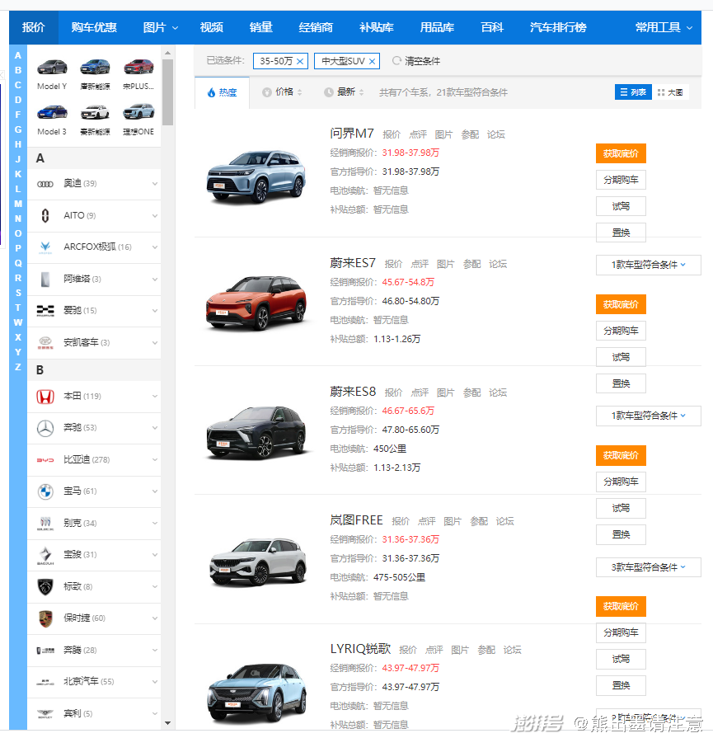Click the Honda brand logo
The height and width of the screenshot is (738, 713).
[45, 397]
